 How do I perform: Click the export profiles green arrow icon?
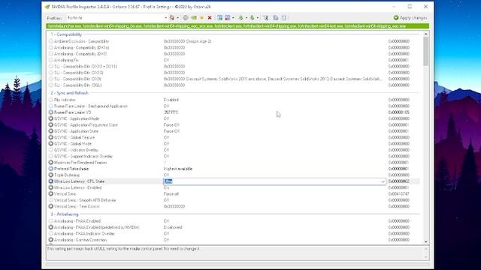240,18
